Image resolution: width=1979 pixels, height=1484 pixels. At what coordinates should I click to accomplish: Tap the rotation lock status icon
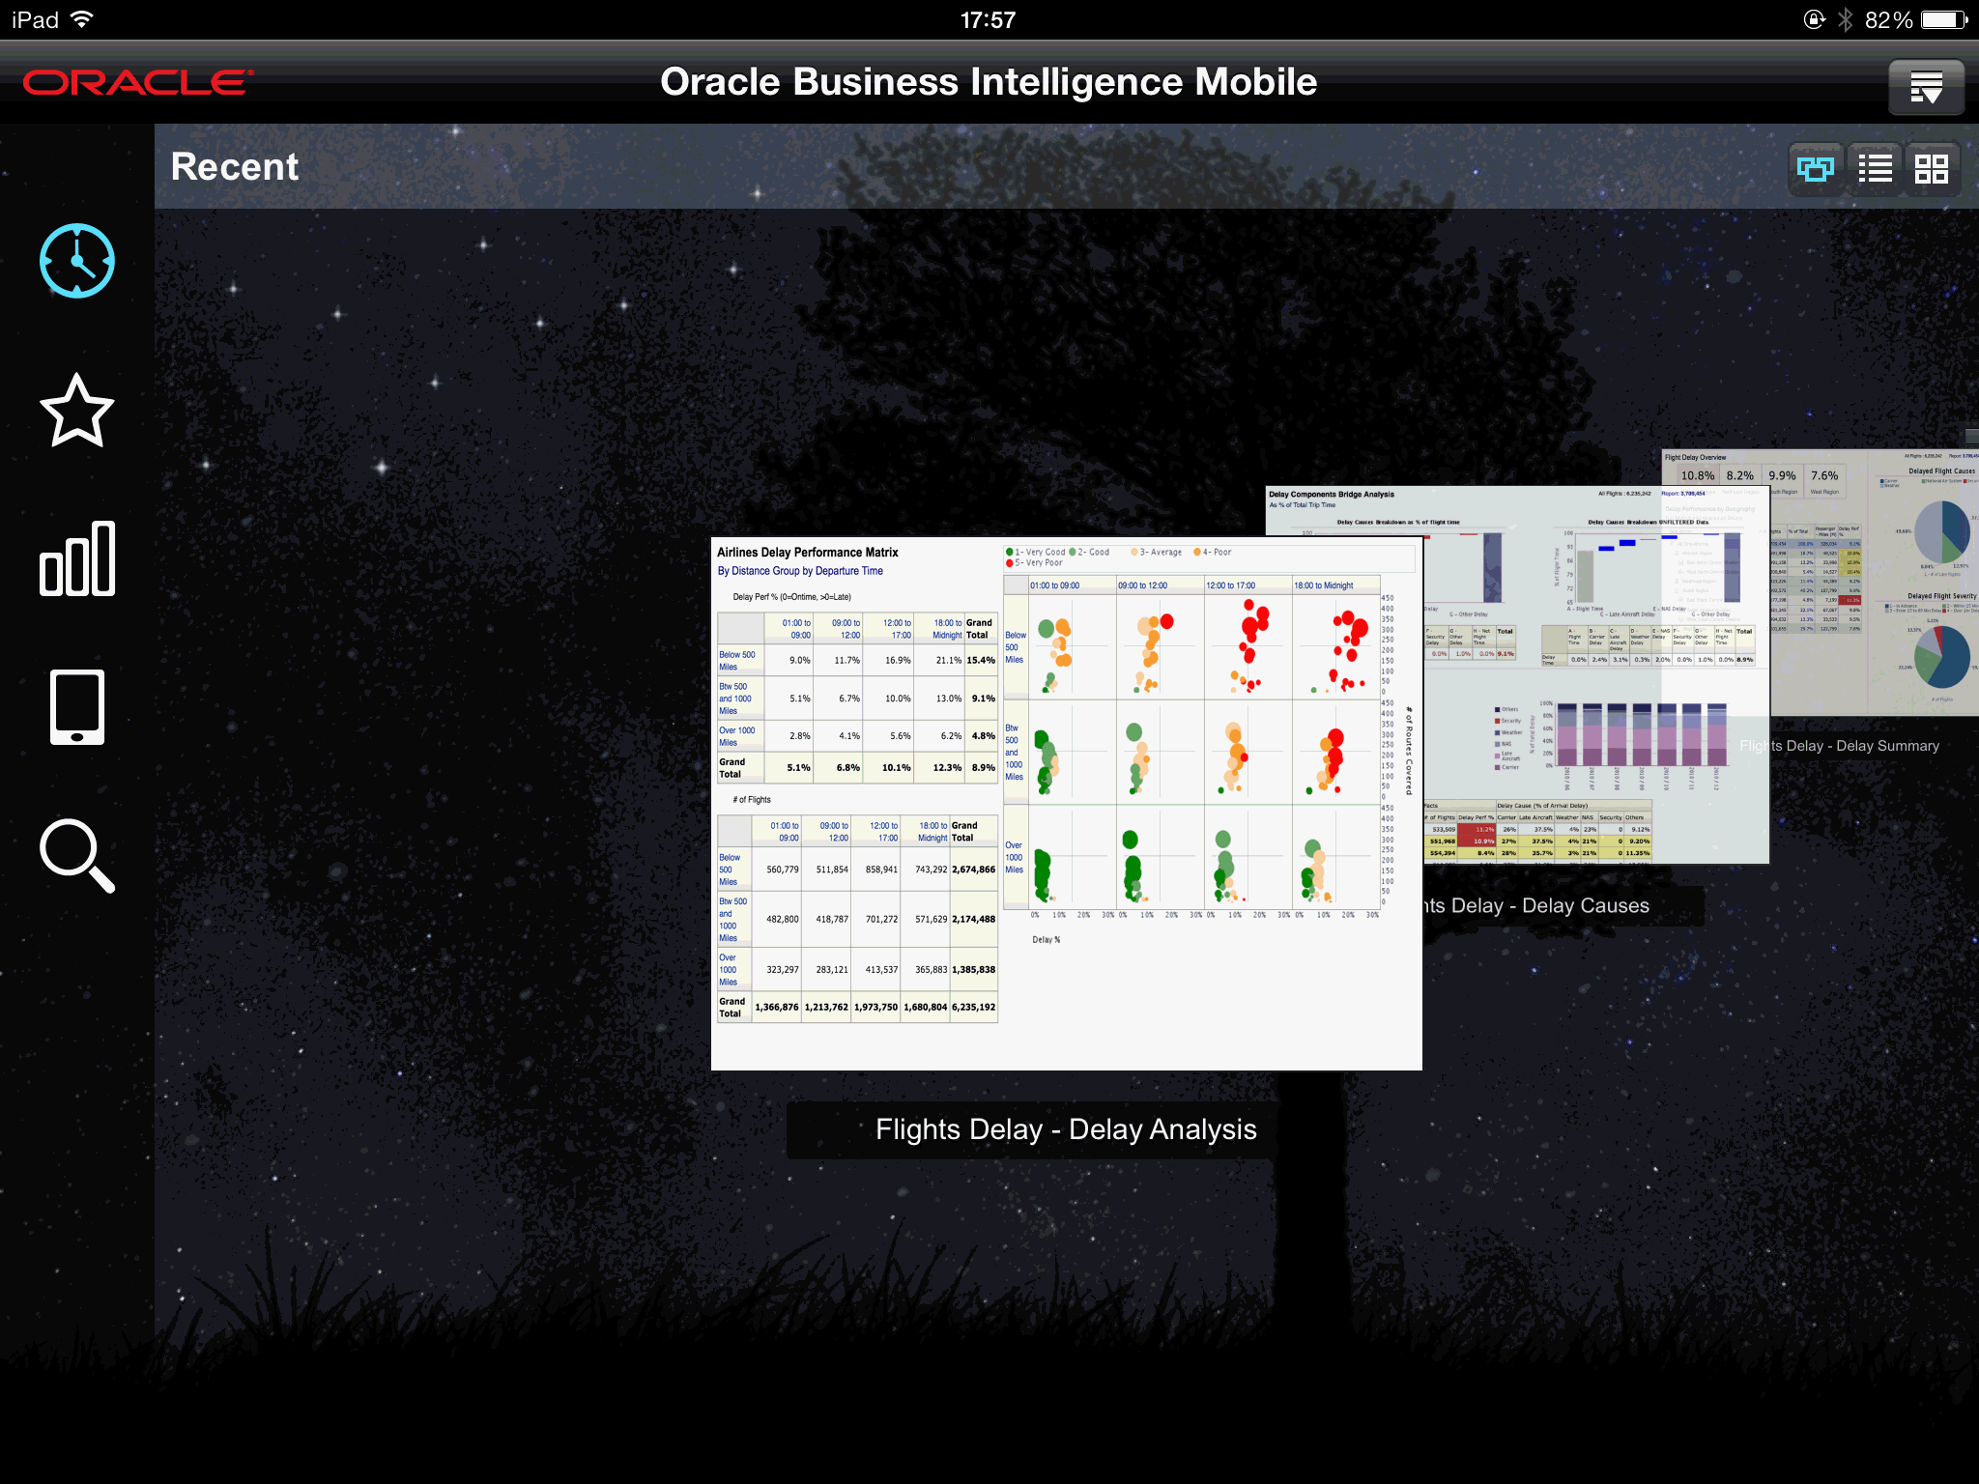pos(1814,19)
